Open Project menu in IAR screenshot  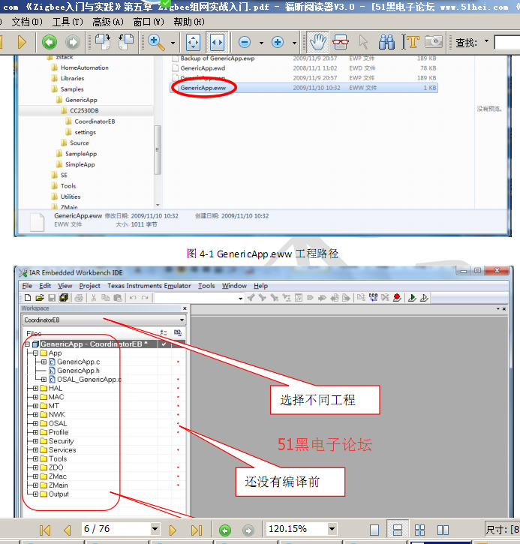[89, 286]
